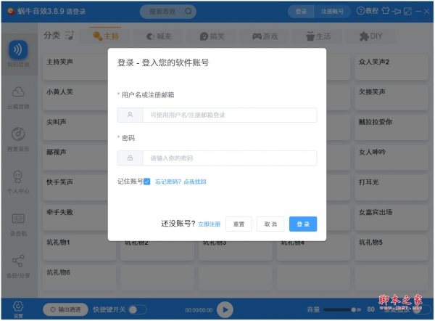Viewport: 435px width, 321px height.
Task: Play 坑礼物1 sound tile
Action: tap(79, 248)
